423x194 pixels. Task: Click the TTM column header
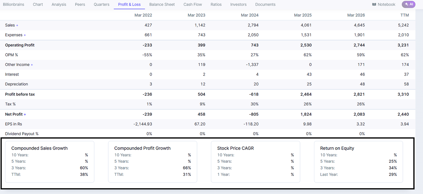404,15
